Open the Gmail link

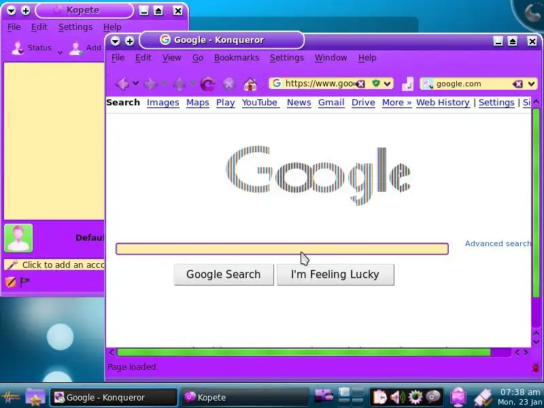point(331,103)
